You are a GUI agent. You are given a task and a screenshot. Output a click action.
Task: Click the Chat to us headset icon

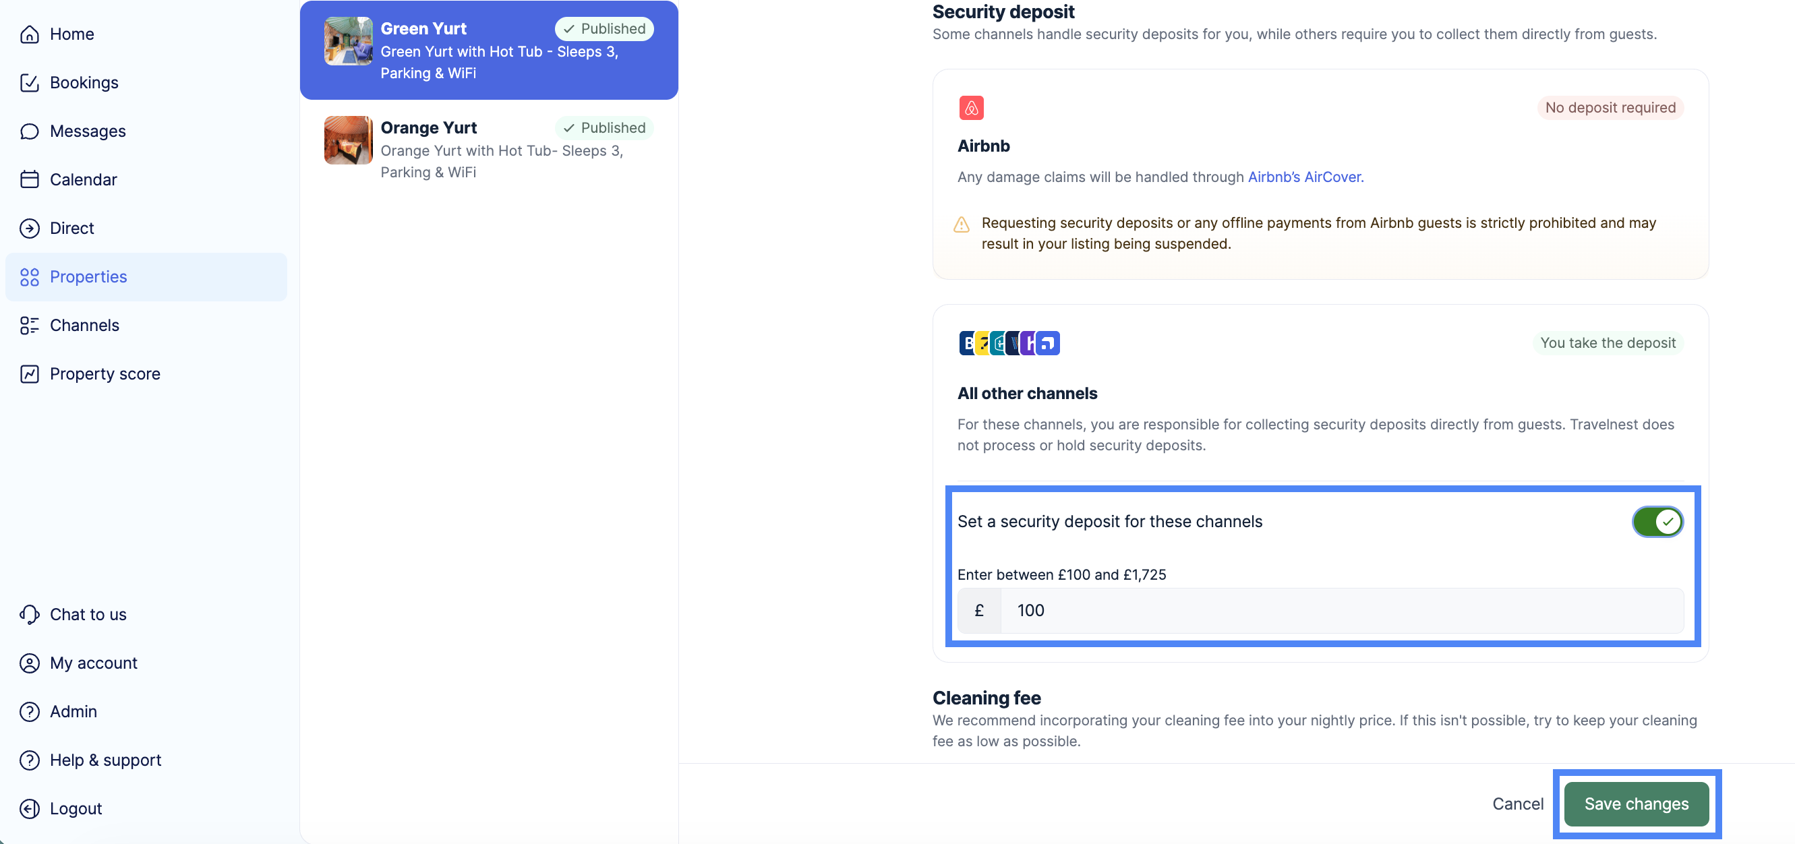(29, 614)
